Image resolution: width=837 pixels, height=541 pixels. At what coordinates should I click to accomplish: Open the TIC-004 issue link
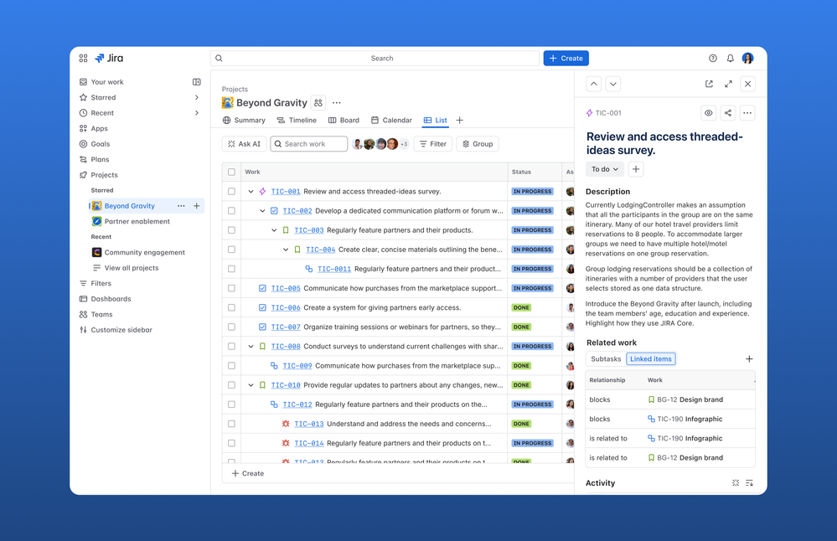[321, 249]
